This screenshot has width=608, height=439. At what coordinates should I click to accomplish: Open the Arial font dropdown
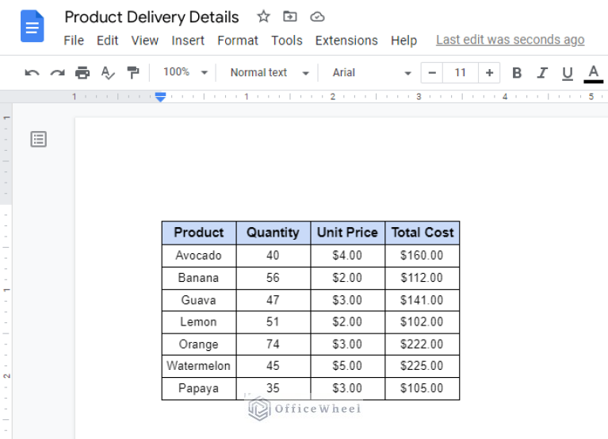coord(372,72)
